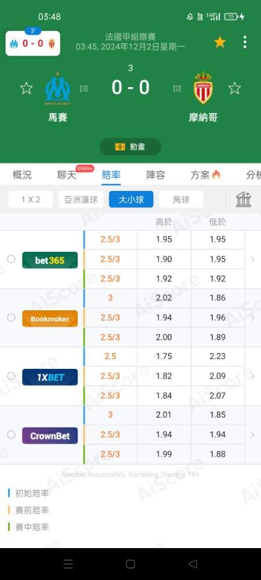Select the Bookmaker radio button
This screenshot has height=580, width=261.
click(11, 318)
